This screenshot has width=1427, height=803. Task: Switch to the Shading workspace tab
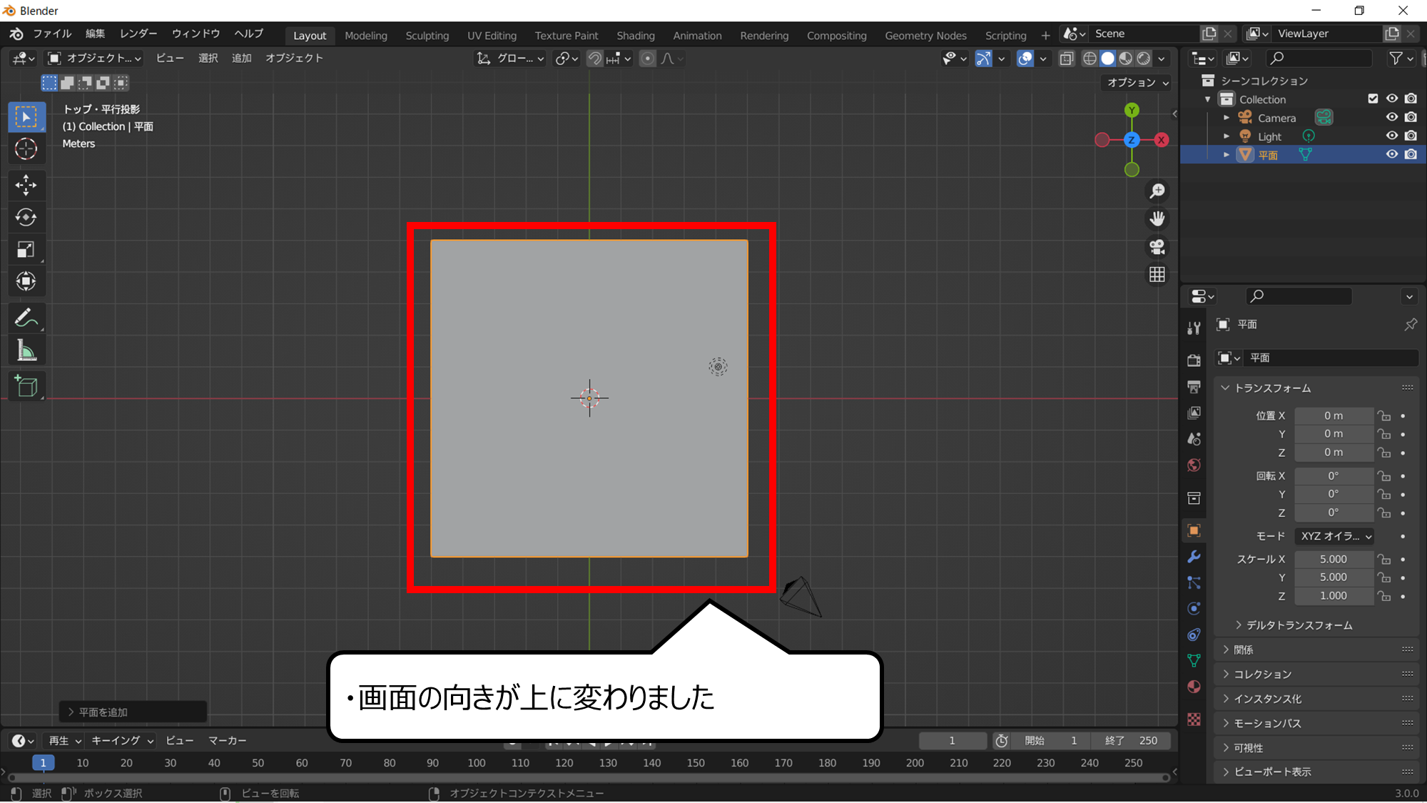(x=636, y=36)
